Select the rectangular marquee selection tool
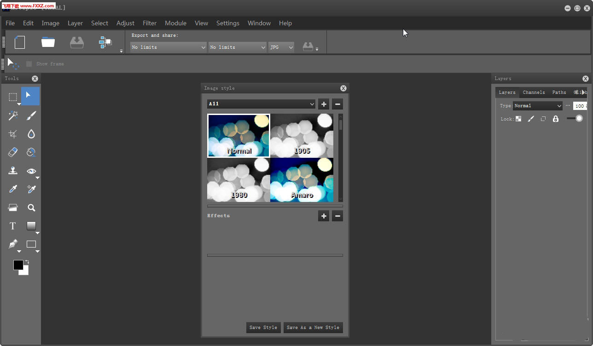593x346 pixels. coord(13,97)
